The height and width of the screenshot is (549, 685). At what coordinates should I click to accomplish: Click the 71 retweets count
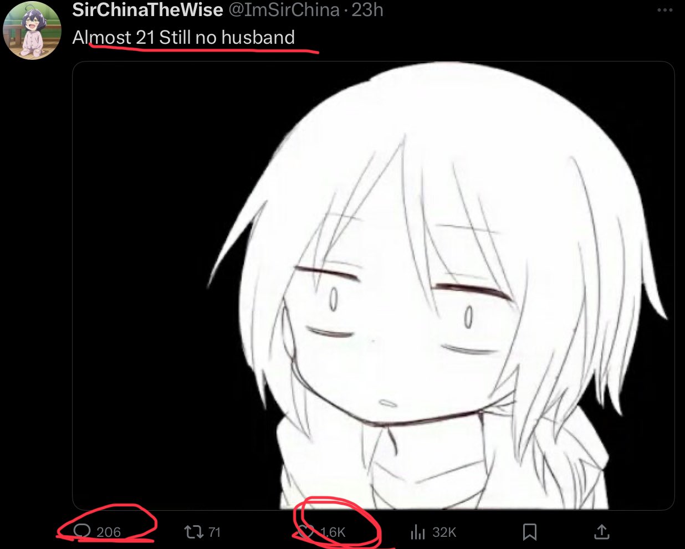tap(214, 532)
